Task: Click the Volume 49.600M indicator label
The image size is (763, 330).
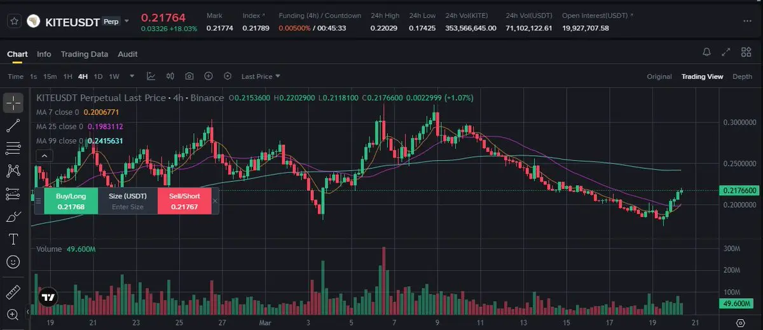Action: click(65, 249)
